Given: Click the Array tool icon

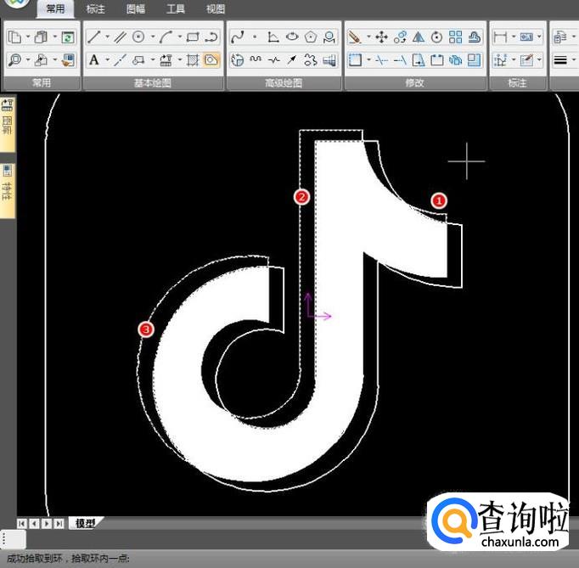Looking at the screenshot, I should (456, 37).
